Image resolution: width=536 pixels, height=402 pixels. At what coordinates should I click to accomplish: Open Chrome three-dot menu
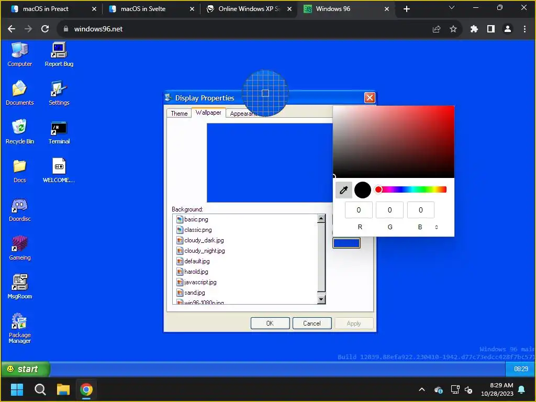coord(524,29)
